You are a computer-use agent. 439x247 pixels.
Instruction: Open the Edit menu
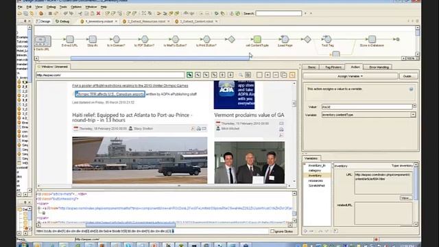coord(29,7)
